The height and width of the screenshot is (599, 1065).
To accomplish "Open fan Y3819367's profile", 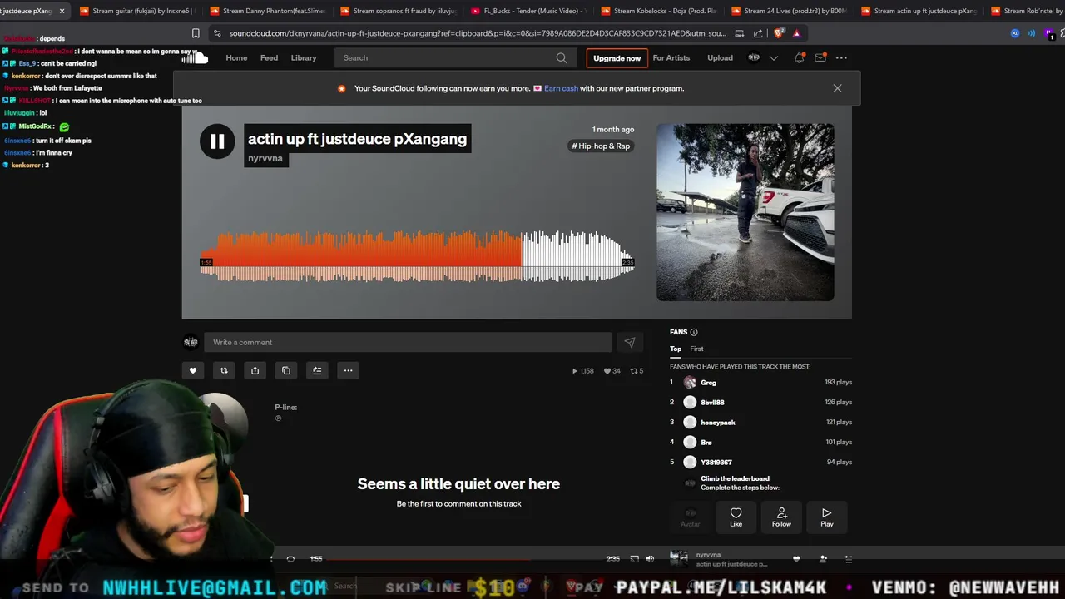I will [716, 463].
